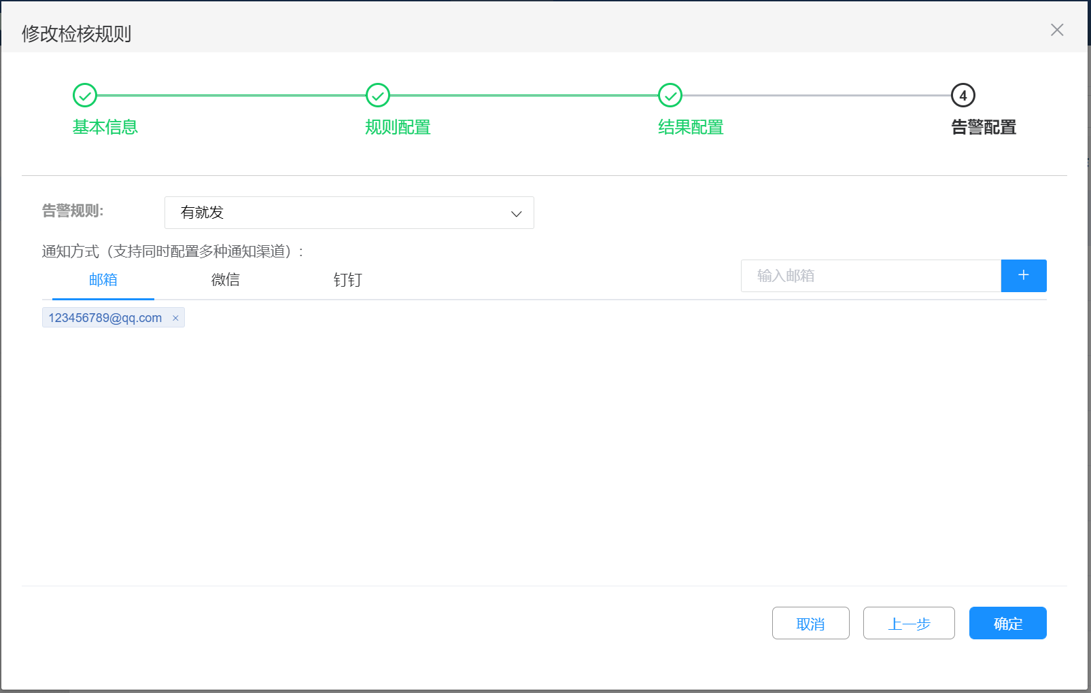Click the 取消 button
Viewport: 1091px width, 693px height.
[x=810, y=624]
